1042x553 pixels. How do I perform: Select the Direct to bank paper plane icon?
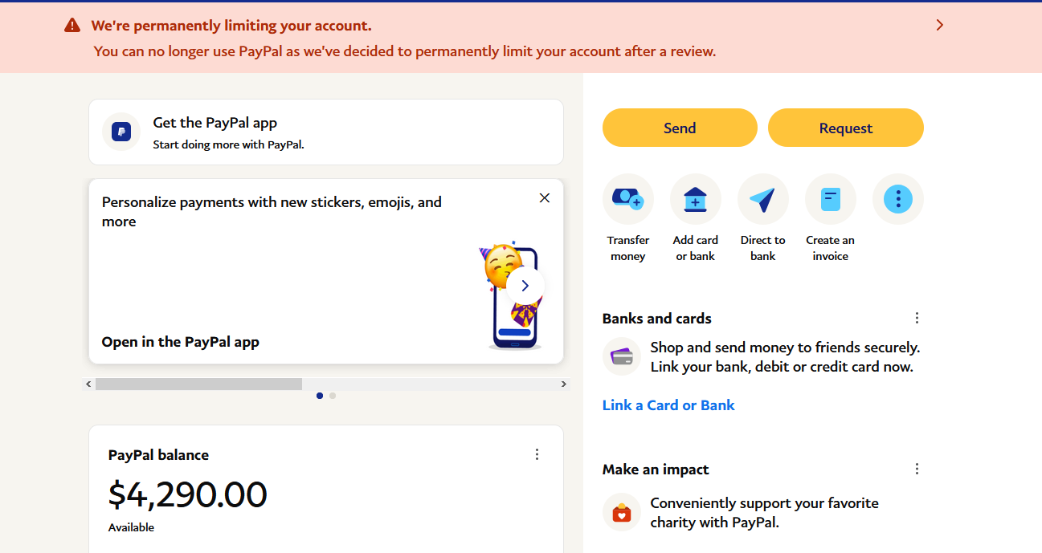pyautogui.click(x=763, y=199)
